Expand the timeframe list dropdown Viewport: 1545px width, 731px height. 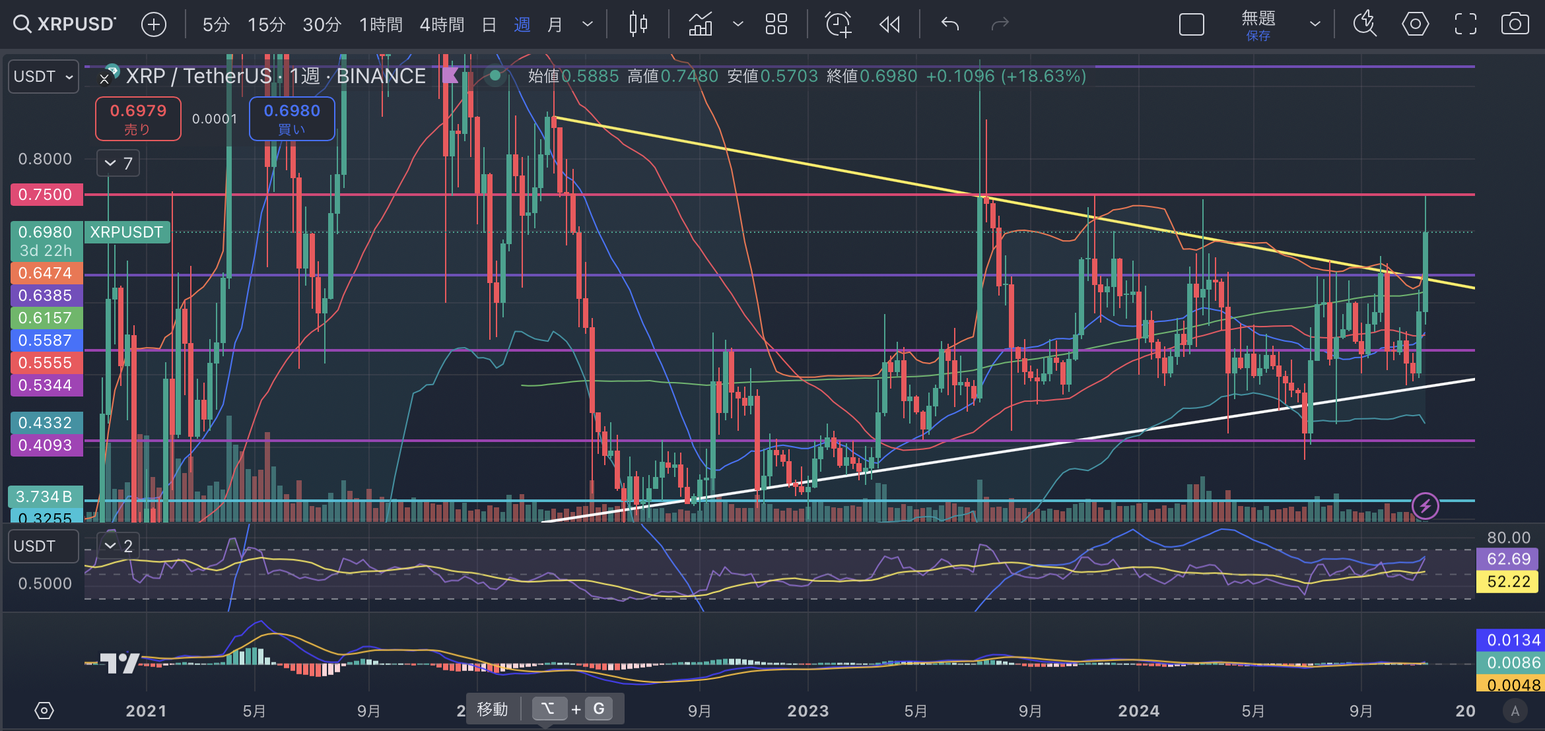point(587,24)
